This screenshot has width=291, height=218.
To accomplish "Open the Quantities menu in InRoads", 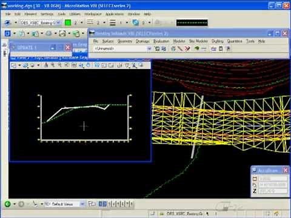I will point(235,41).
